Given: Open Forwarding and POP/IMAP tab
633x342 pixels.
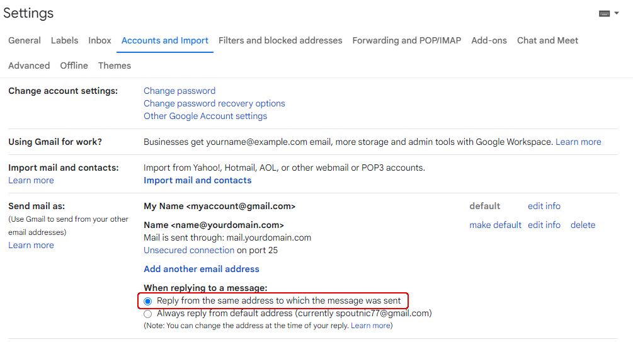Looking at the screenshot, I should 406,40.
